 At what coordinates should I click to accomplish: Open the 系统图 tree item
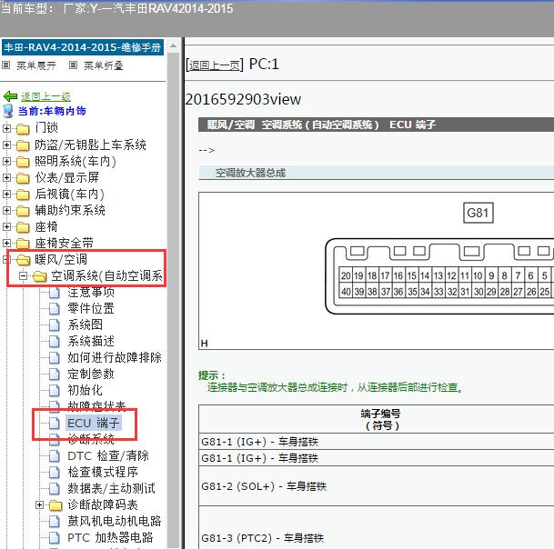[86, 324]
